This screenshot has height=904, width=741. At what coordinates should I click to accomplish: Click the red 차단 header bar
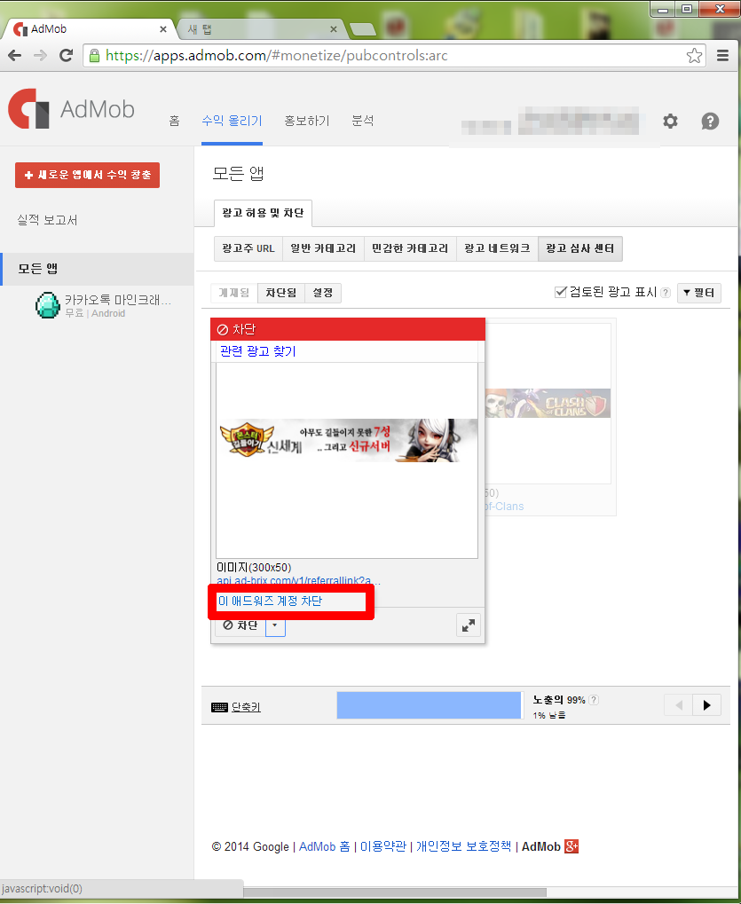348,329
